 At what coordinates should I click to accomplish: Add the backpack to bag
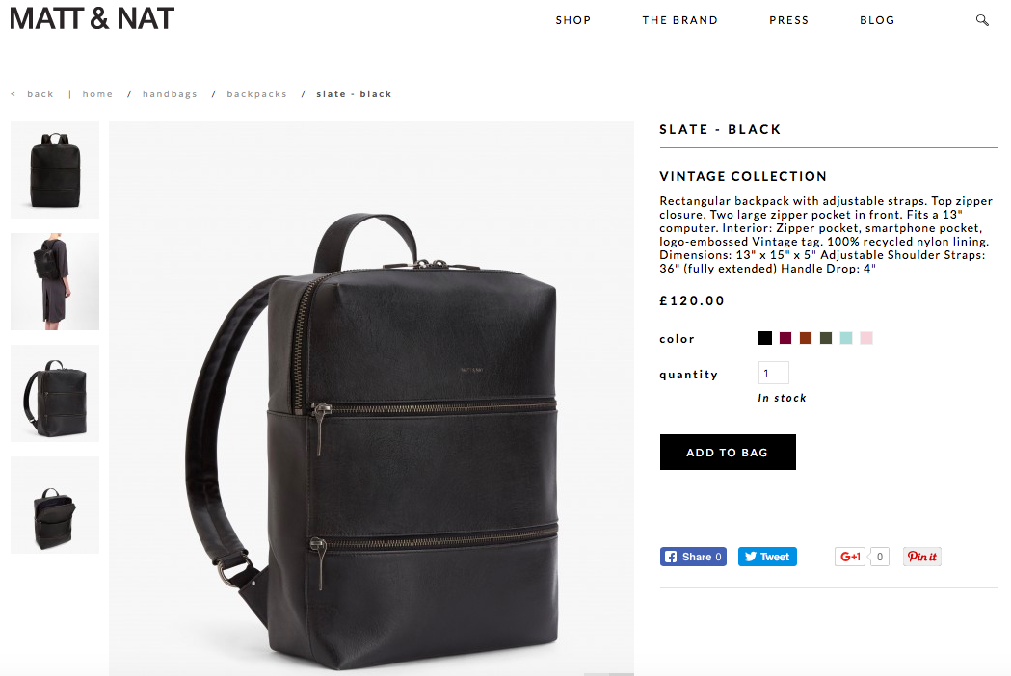click(x=728, y=452)
